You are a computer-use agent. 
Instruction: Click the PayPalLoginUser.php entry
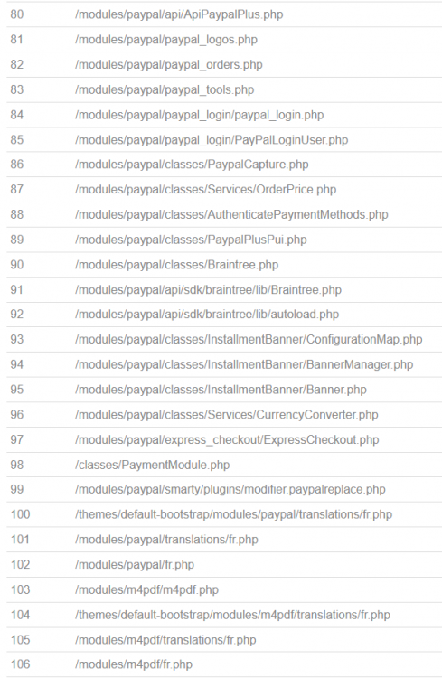click(212, 140)
